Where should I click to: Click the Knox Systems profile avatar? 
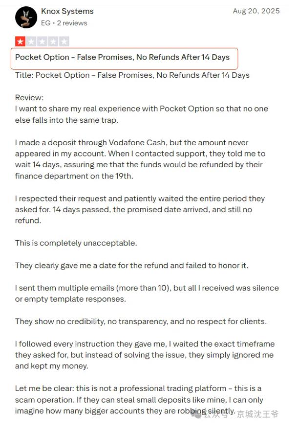click(x=26, y=17)
